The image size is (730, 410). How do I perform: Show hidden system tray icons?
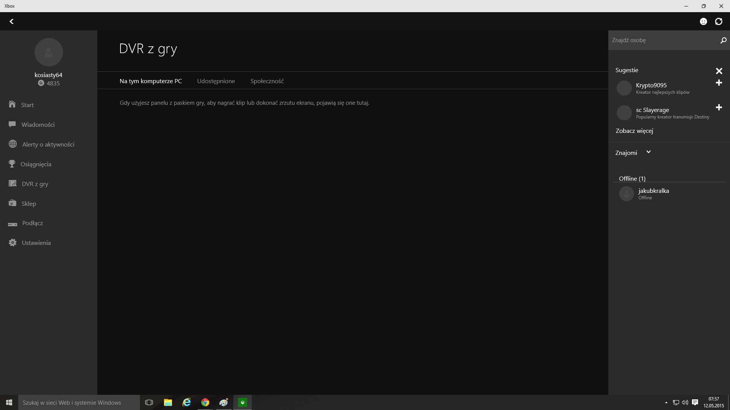pos(666,402)
